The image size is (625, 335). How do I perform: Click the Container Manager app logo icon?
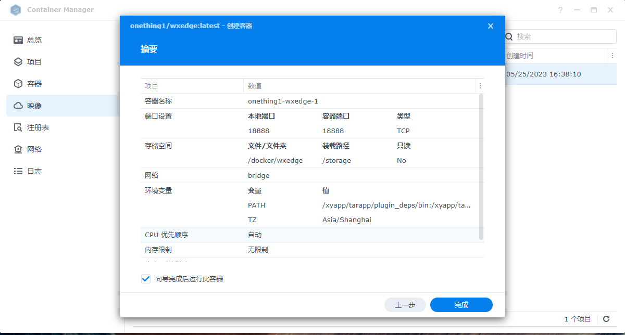[16, 10]
